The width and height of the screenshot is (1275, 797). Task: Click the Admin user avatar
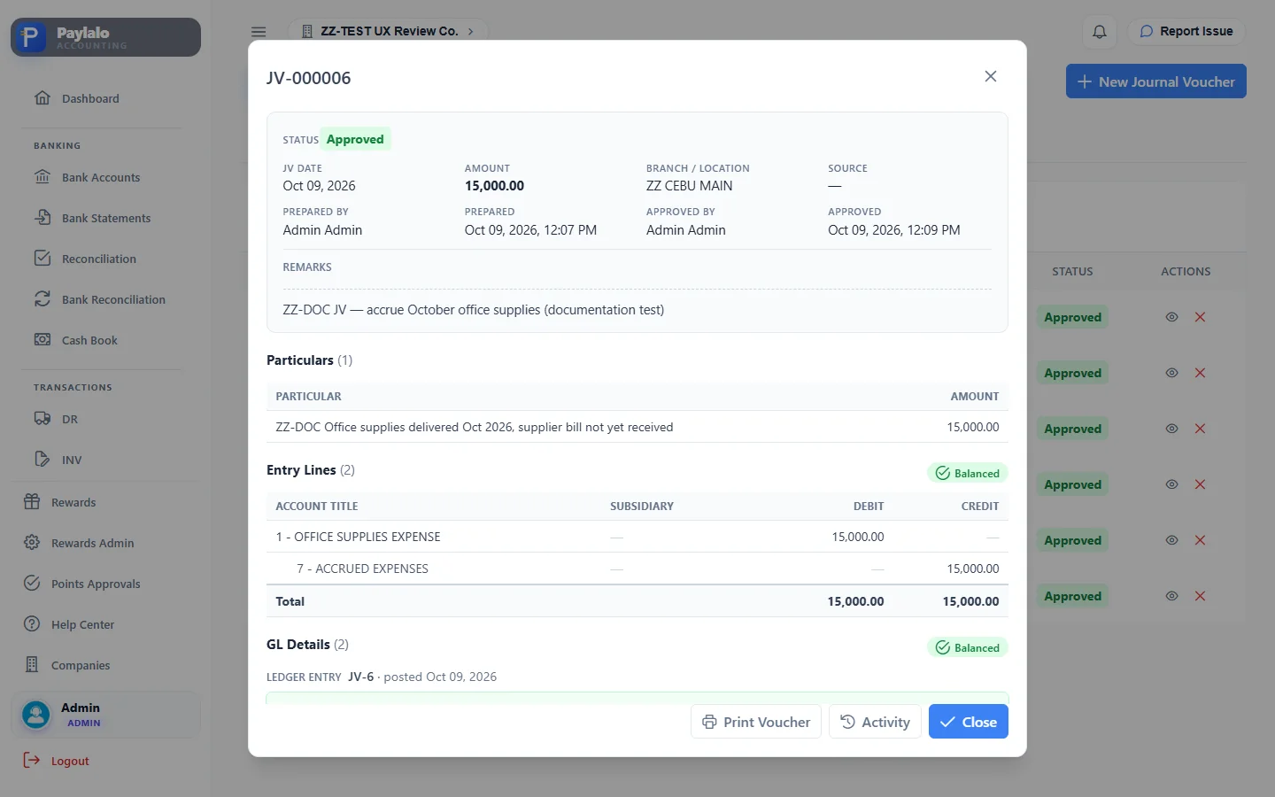coord(36,715)
